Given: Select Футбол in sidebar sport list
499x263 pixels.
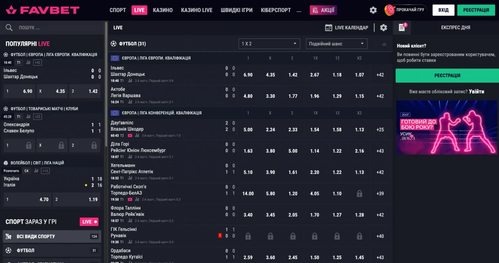Looking at the screenshot, I should 52,250.
